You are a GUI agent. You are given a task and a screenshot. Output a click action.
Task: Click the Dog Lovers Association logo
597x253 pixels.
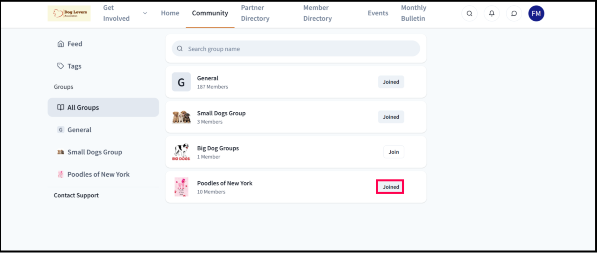69,13
